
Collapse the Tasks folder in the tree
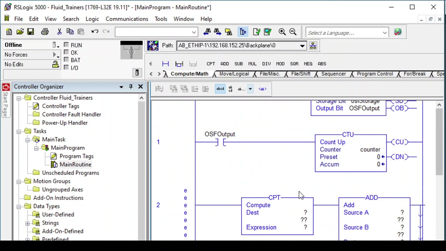[x=19, y=131]
